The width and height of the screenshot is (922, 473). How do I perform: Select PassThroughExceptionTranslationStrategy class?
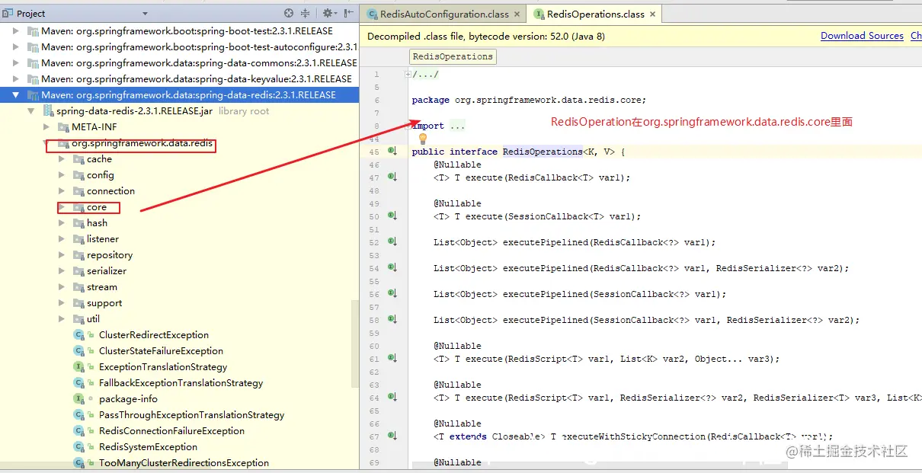[192, 415]
